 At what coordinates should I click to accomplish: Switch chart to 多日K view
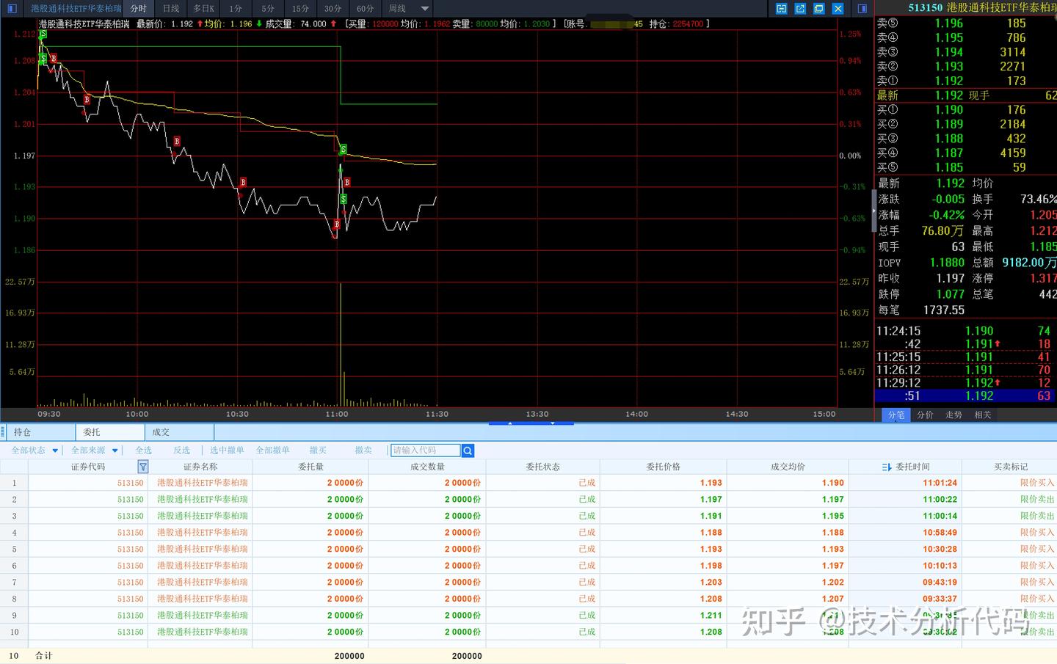pyautogui.click(x=203, y=9)
